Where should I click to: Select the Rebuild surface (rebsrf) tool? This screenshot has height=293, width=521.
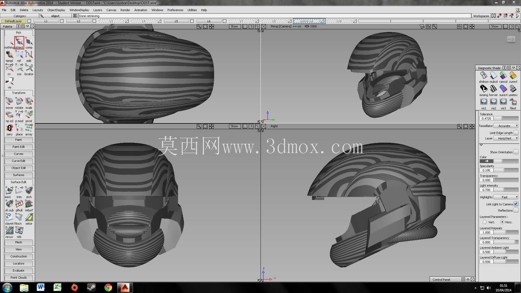[29, 206]
